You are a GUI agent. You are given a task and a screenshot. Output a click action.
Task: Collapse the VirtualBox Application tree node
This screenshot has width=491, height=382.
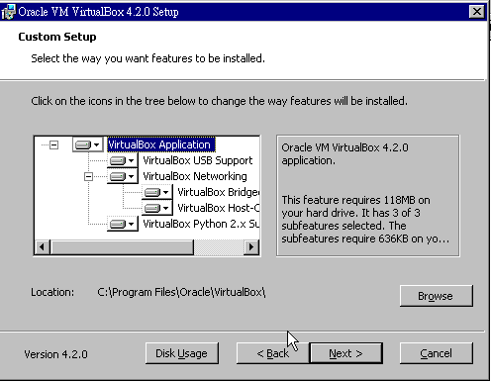click(x=53, y=144)
